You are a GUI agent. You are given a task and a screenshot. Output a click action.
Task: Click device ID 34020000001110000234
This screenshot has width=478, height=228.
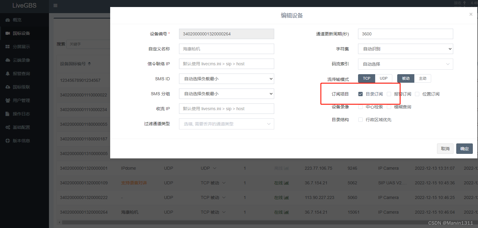click(x=84, y=110)
